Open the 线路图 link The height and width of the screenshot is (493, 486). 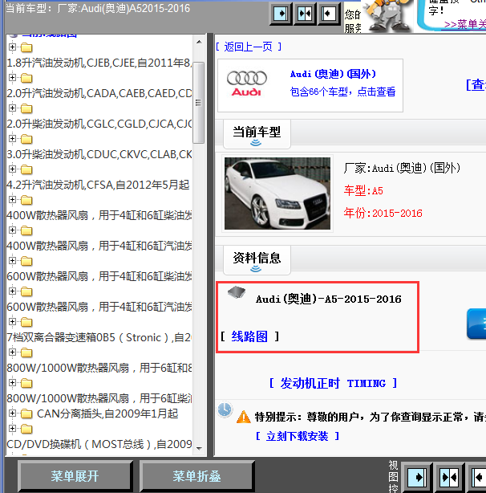point(249,336)
